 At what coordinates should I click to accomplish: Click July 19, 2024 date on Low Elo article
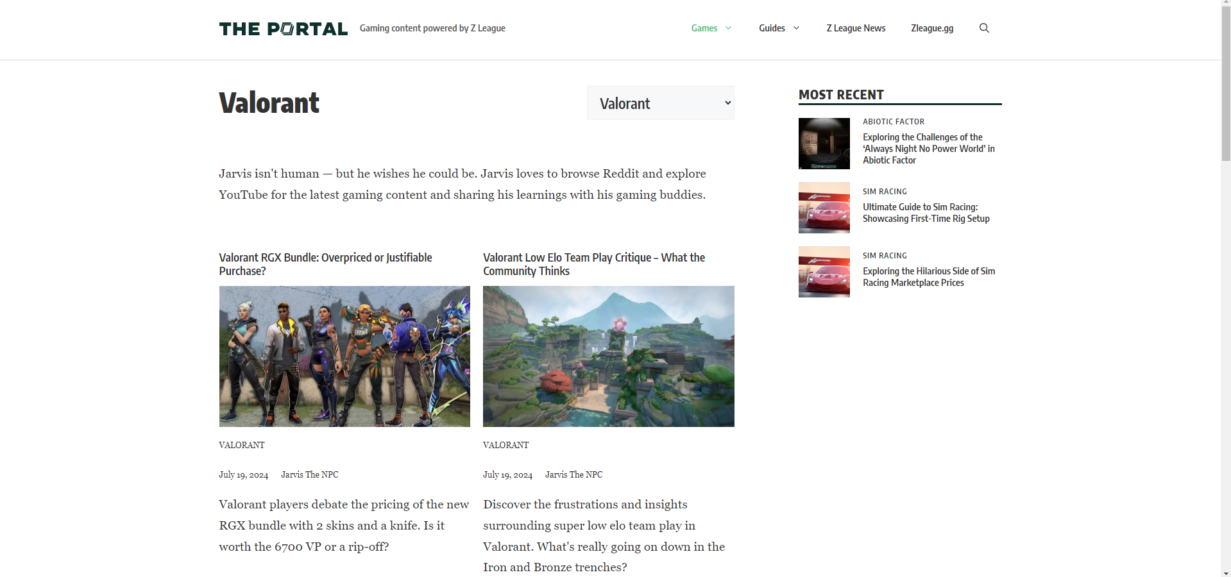(508, 474)
